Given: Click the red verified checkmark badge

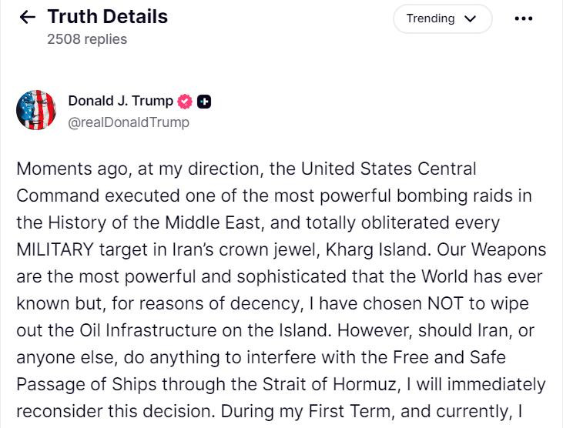Looking at the screenshot, I should click(185, 101).
